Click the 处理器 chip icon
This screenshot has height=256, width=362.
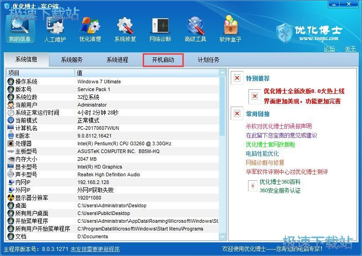(10, 143)
